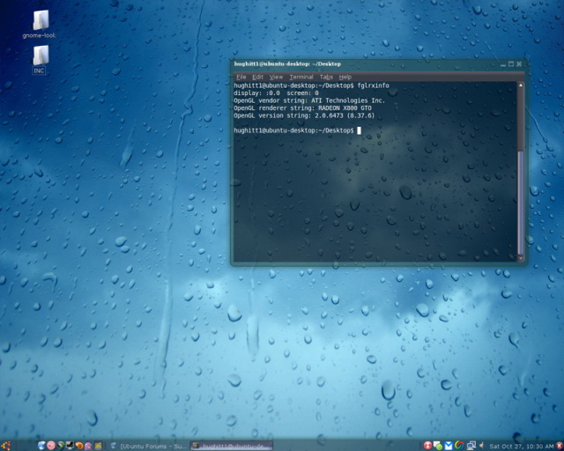Switch to Ubuntu Forums taskbar window
564x451 pixels.
point(150,445)
